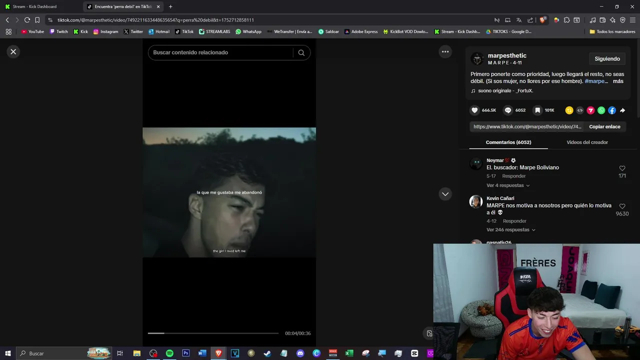Open Brave Wallet icon
The image size is (640, 360).
click(602, 20)
